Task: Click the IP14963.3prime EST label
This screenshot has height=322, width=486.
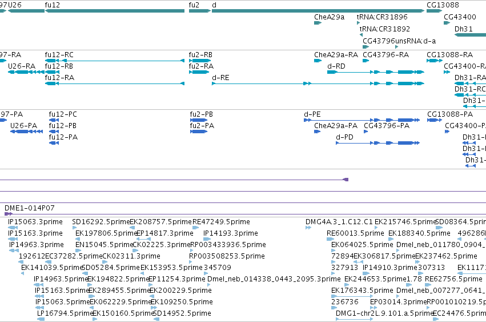Action: 37,245
